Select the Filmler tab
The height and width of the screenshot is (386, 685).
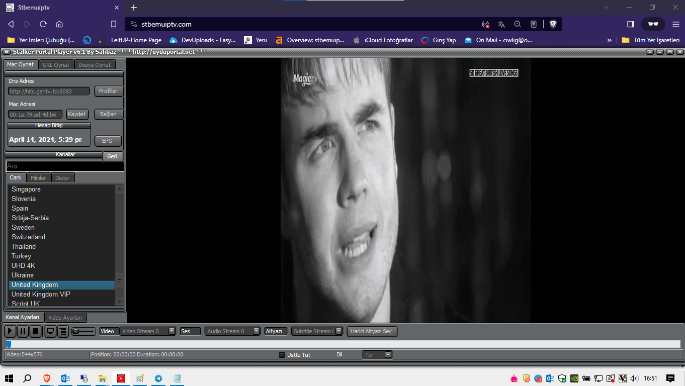click(38, 178)
